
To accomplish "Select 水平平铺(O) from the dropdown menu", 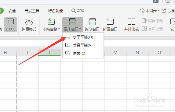I will tap(83, 37).
